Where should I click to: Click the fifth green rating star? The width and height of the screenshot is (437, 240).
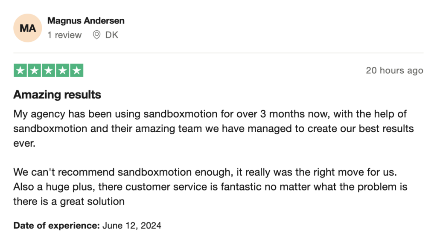coord(76,70)
